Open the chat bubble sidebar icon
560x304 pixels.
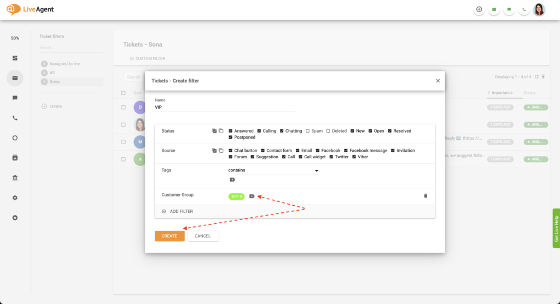pos(15,98)
